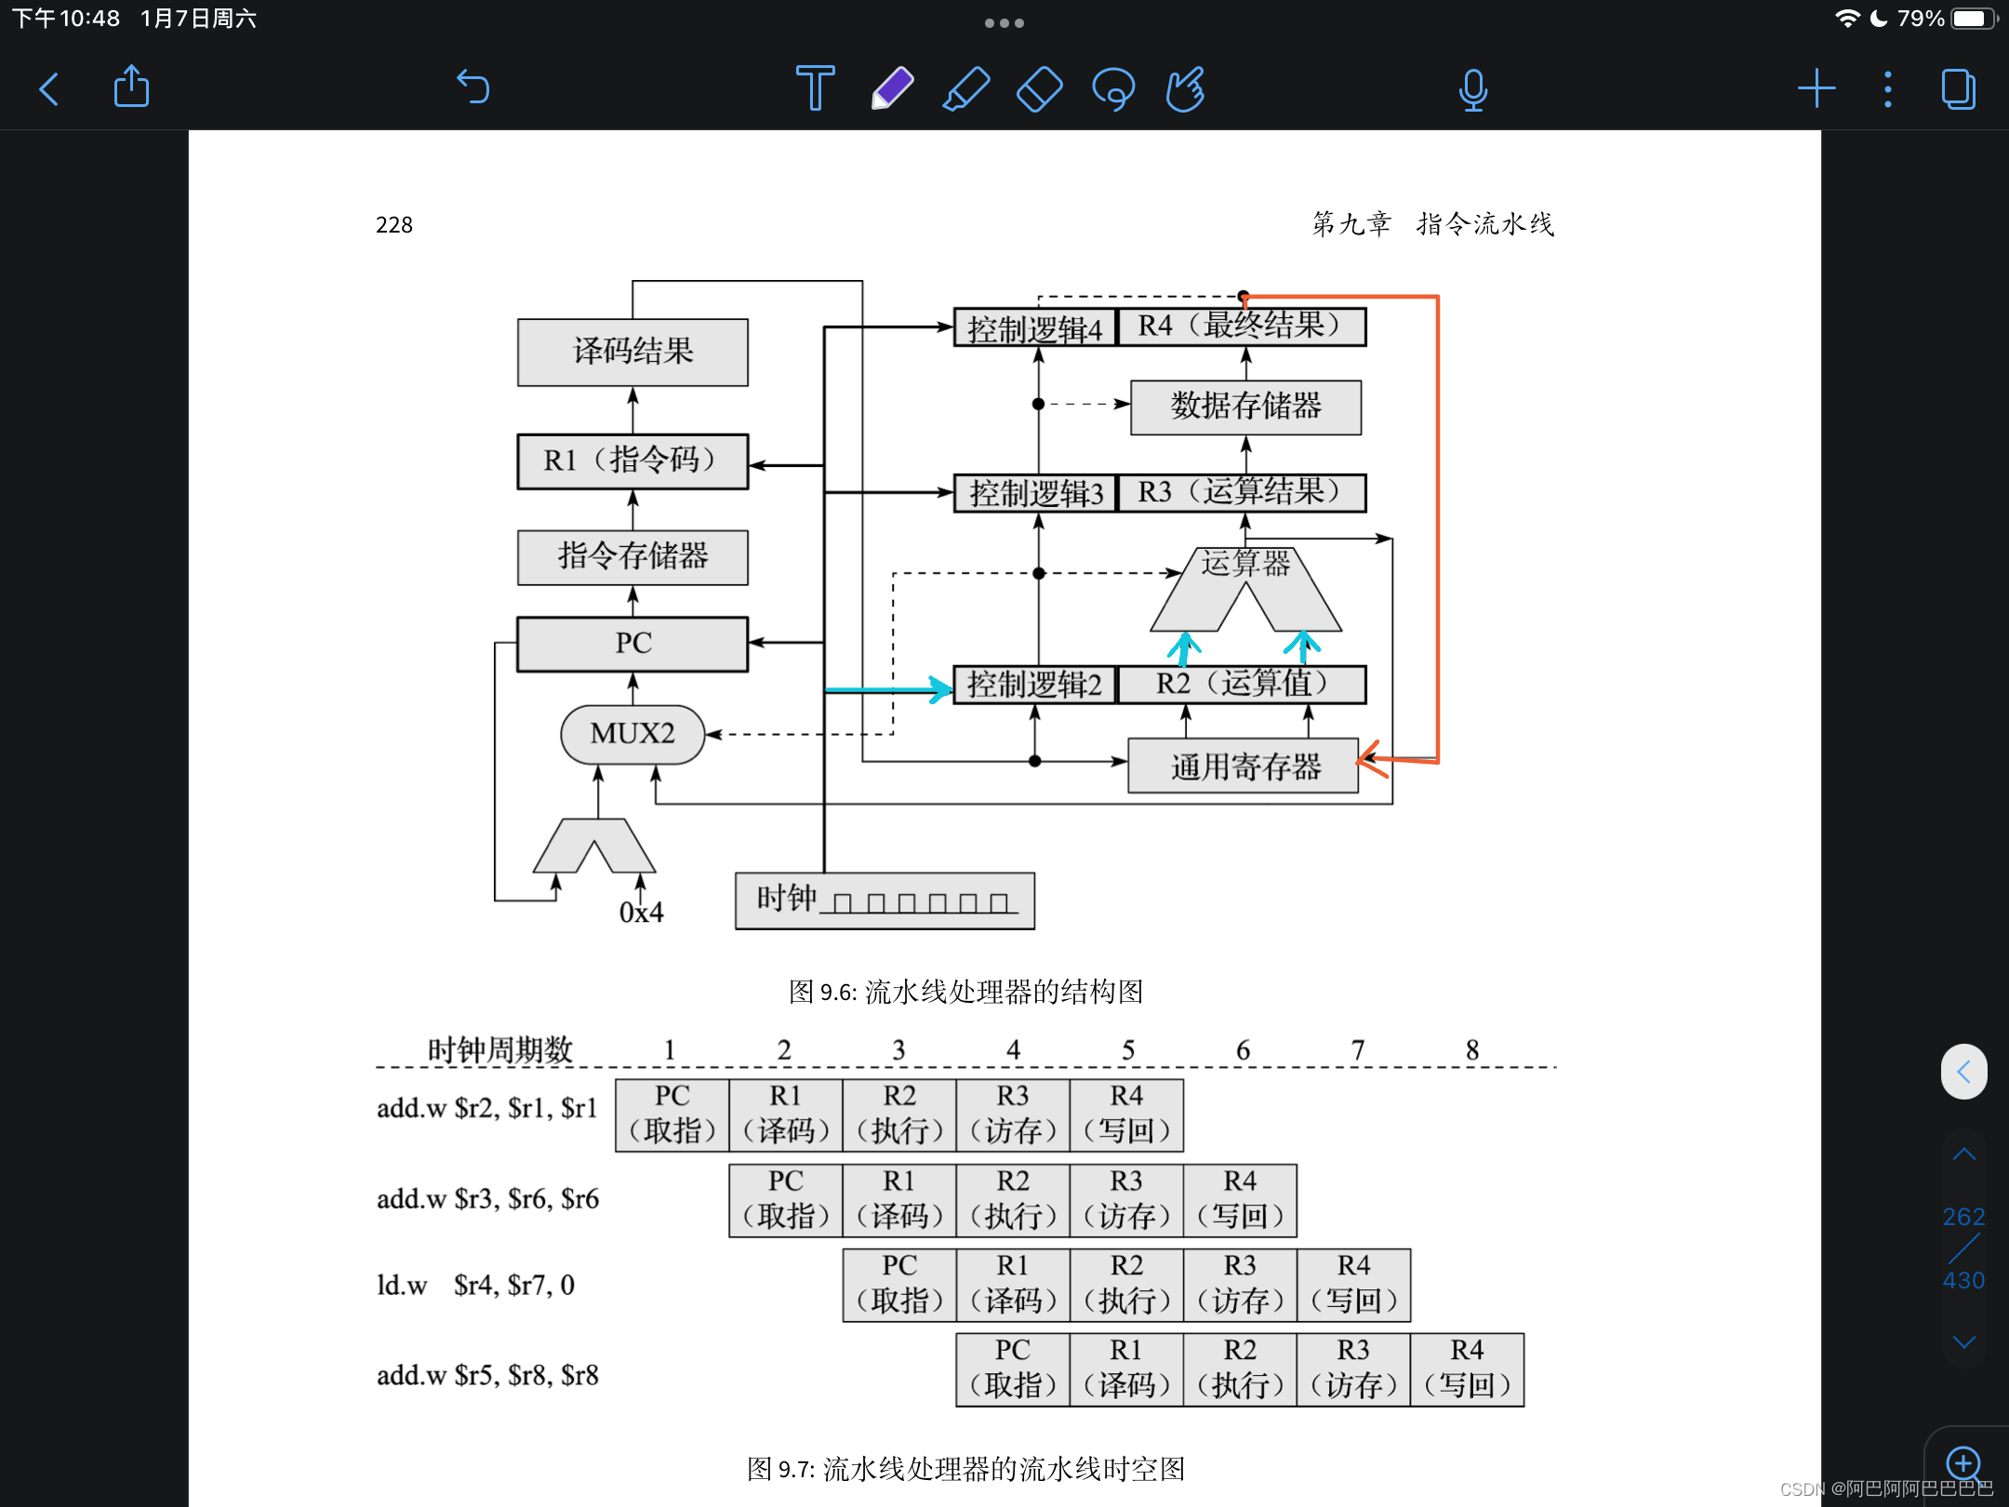Tap the 指令存储器 block
The image size is (2009, 1507).
(x=632, y=556)
